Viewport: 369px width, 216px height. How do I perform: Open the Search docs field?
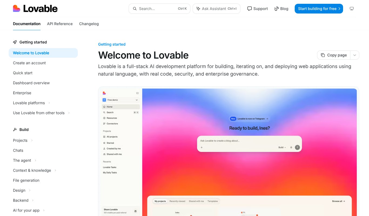(159, 9)
